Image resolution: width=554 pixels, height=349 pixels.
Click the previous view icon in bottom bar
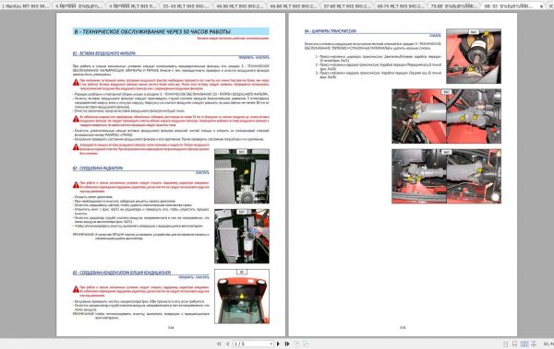click(296, 343)
